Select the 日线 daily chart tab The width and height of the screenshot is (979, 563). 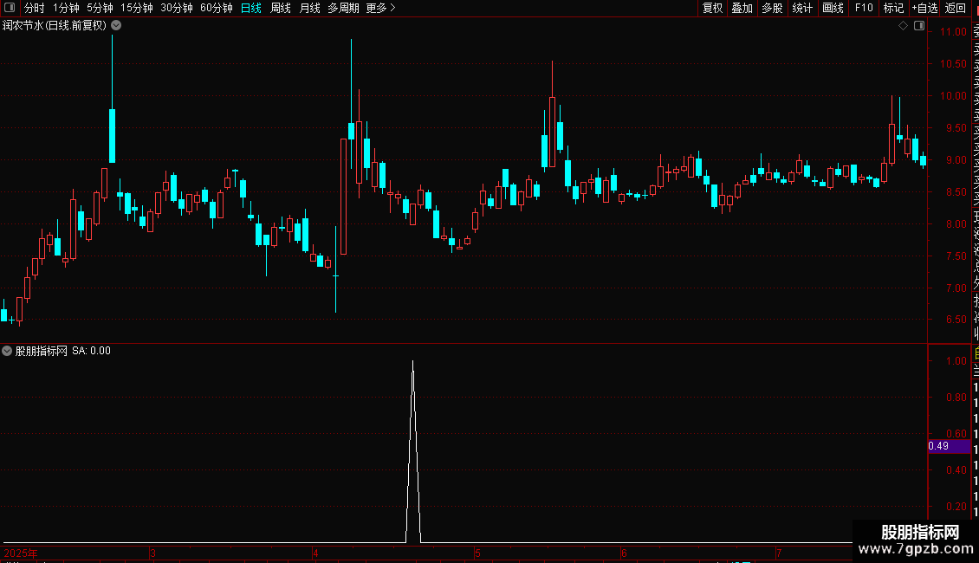(251, 8)
